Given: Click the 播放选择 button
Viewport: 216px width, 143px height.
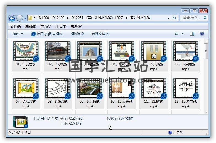Looking at the screenshot, I should pyautogui.click(x=77, y=34).
